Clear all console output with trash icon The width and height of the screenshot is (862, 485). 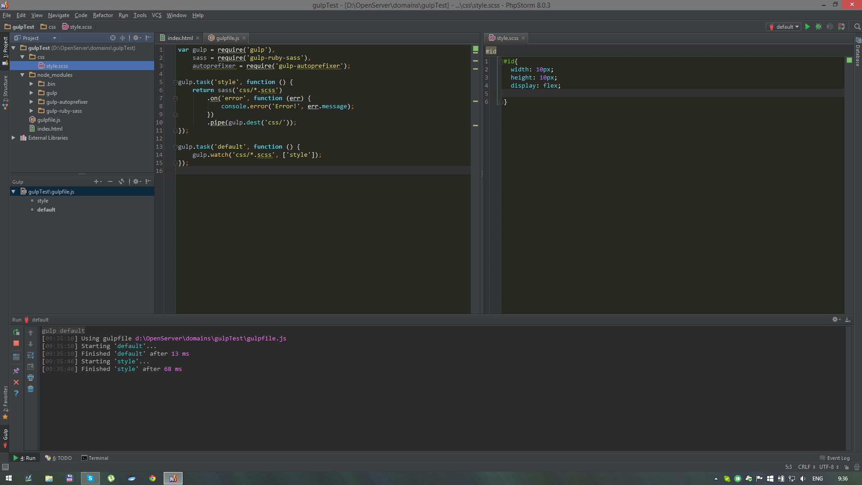tap(31, 389)
